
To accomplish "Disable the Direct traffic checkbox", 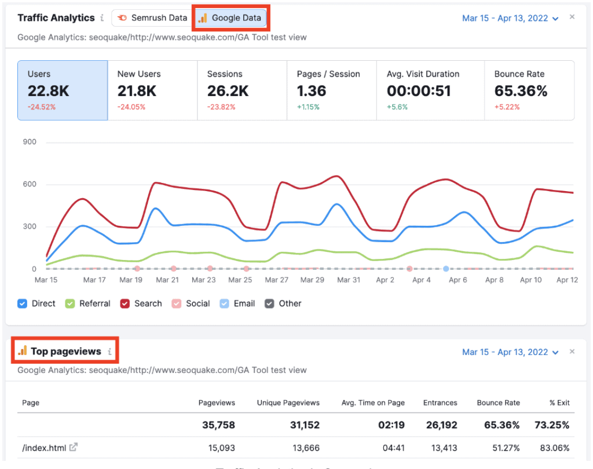I will pos(21,303).
